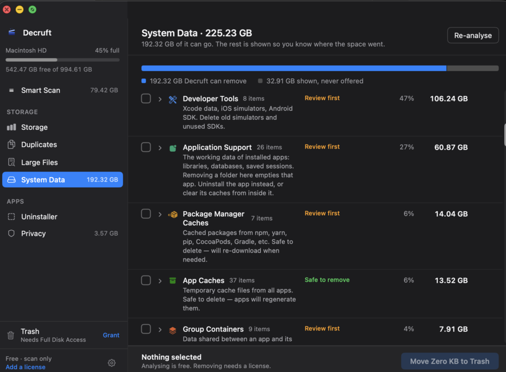Open settings via the gear icon

tap(111, 363)
